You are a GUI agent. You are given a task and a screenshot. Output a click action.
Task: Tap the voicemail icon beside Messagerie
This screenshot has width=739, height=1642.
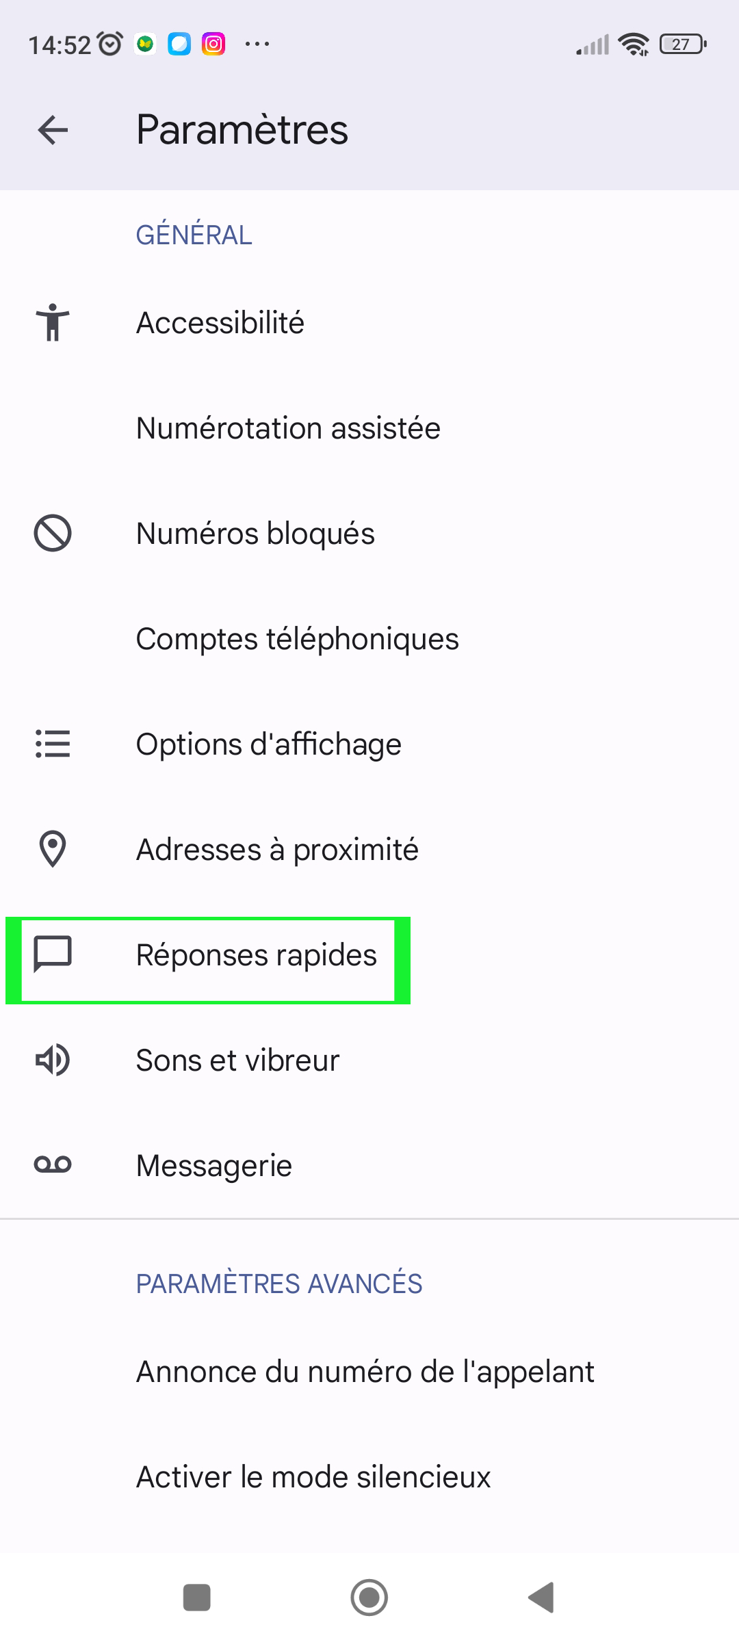53,1164
